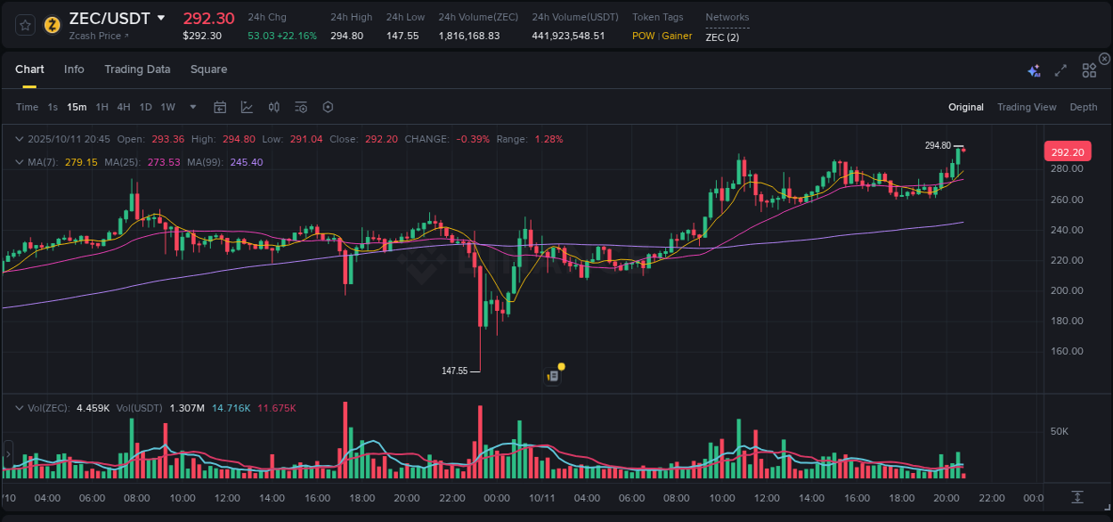
Task: Open the timeframe dropdown arrow next to 1W
Action: [191, 106]
